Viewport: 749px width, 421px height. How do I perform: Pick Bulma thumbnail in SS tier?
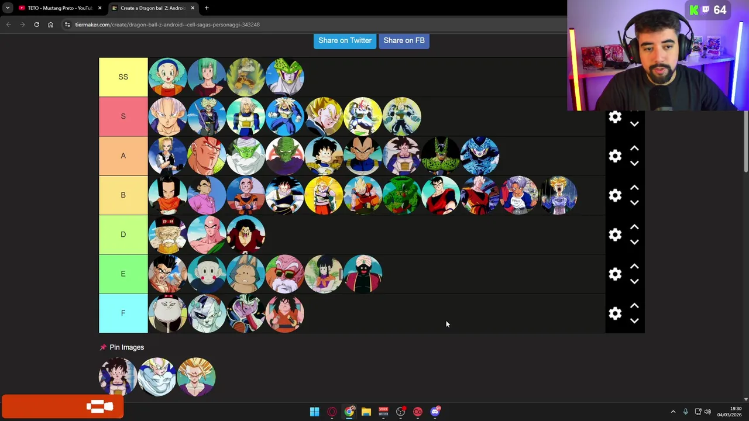pyautogui.click(x=167, y=77)
